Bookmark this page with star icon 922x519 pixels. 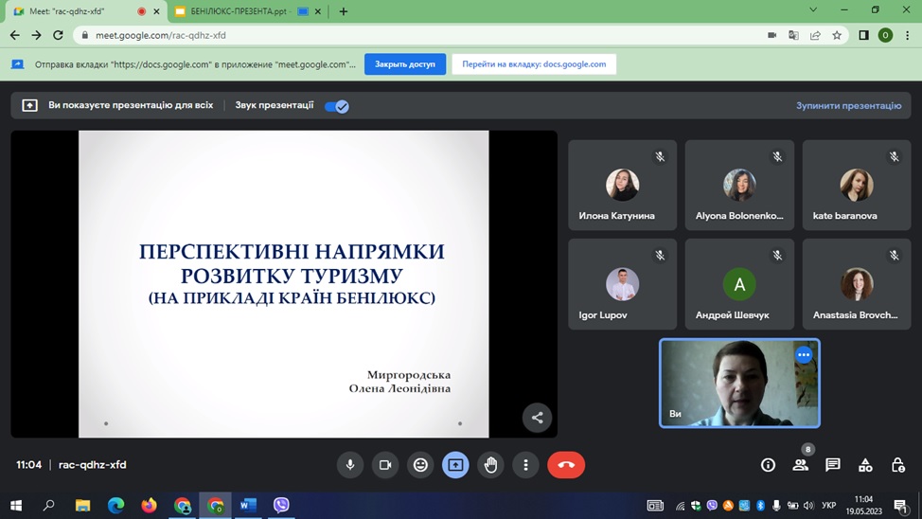(x=837, y=35)
